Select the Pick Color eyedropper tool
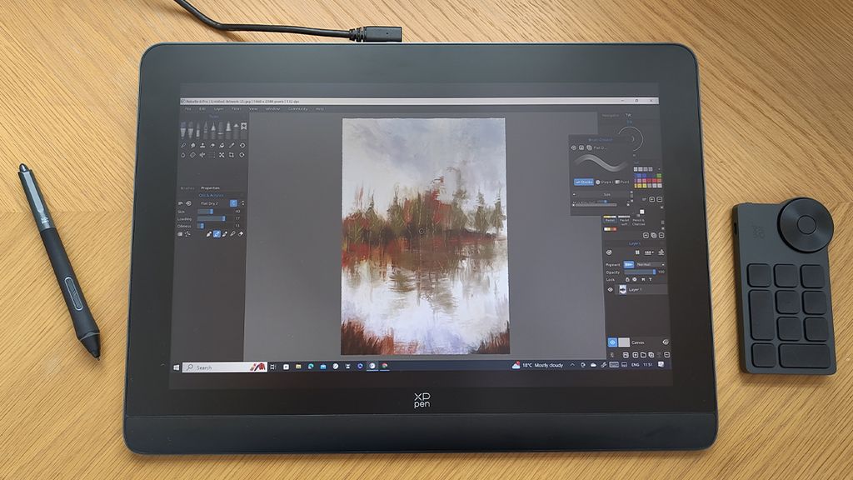This screenshot has width=853, height=480. tap(232, 145)
